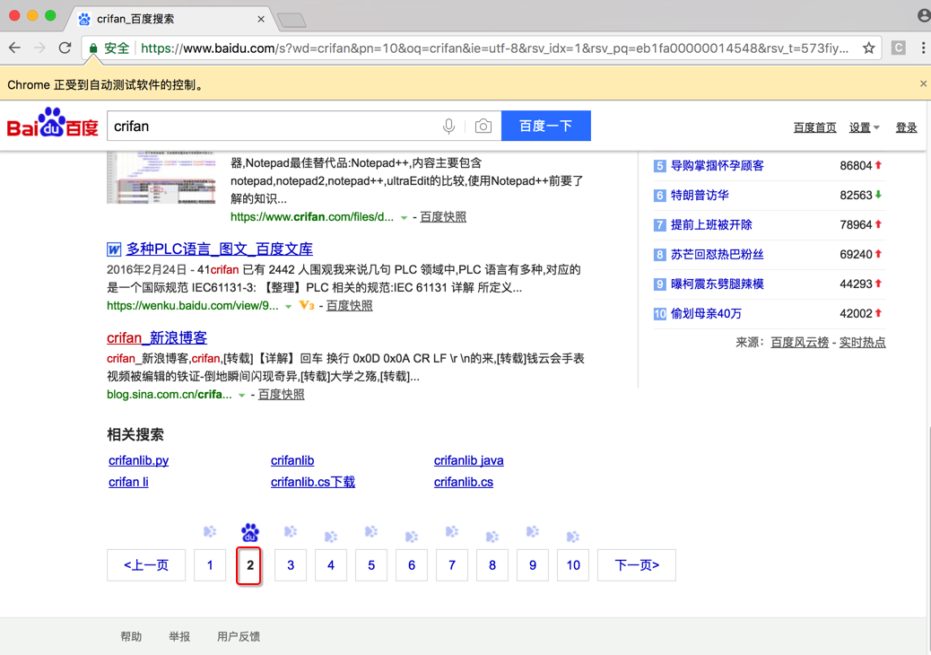Open related search crifan li
Image resolution: width=931 pixels, height=655 pixels.
[x=128, y=482]
